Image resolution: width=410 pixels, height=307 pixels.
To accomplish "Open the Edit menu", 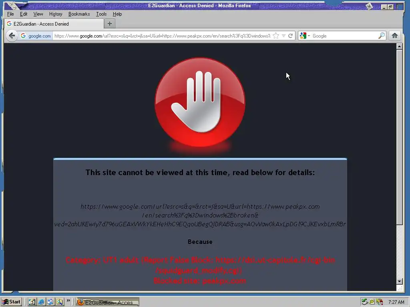I will (24, 14).
